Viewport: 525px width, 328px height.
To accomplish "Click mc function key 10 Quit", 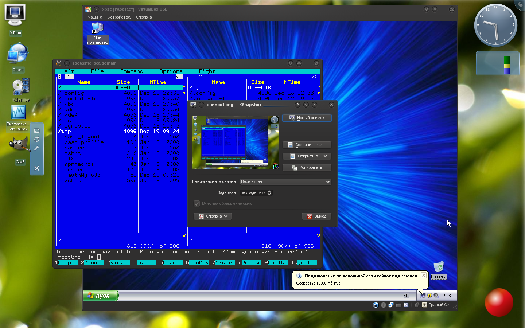I will coord(304,262).
